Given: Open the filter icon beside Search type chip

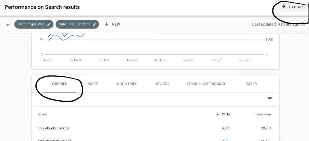Looking at the screenshot, I should [8, 24].
